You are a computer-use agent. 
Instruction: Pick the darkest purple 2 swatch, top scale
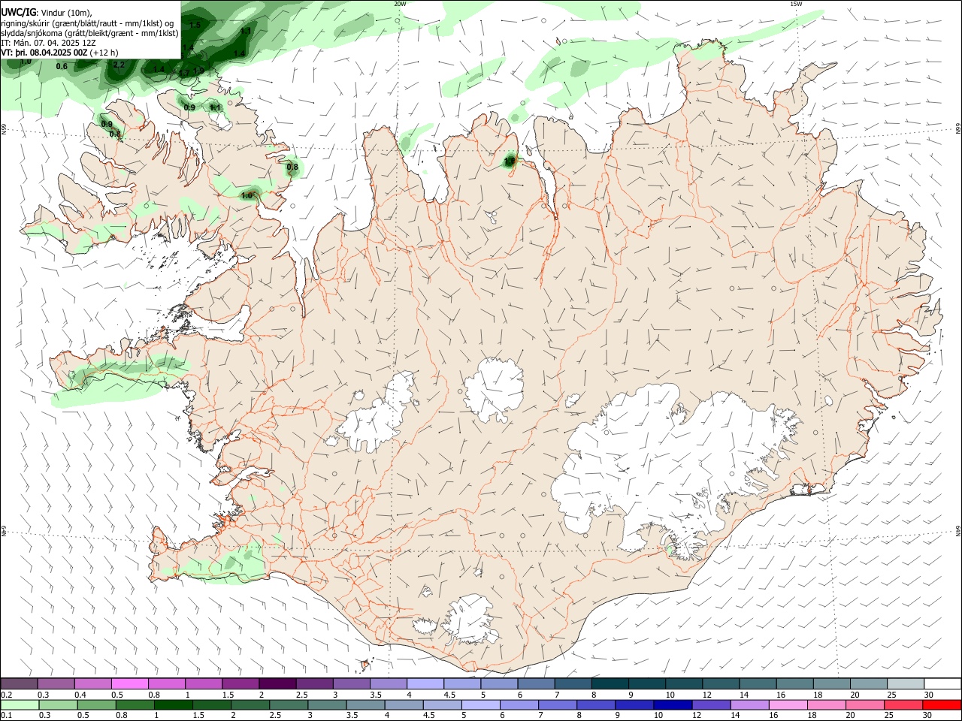(x=277, y=684)
